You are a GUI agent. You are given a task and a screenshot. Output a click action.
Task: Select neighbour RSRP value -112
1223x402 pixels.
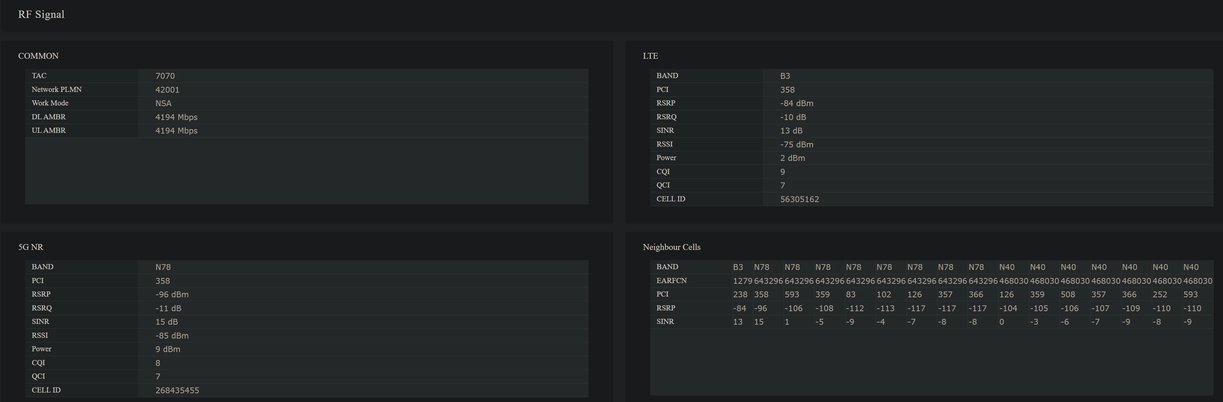(855, 308)
